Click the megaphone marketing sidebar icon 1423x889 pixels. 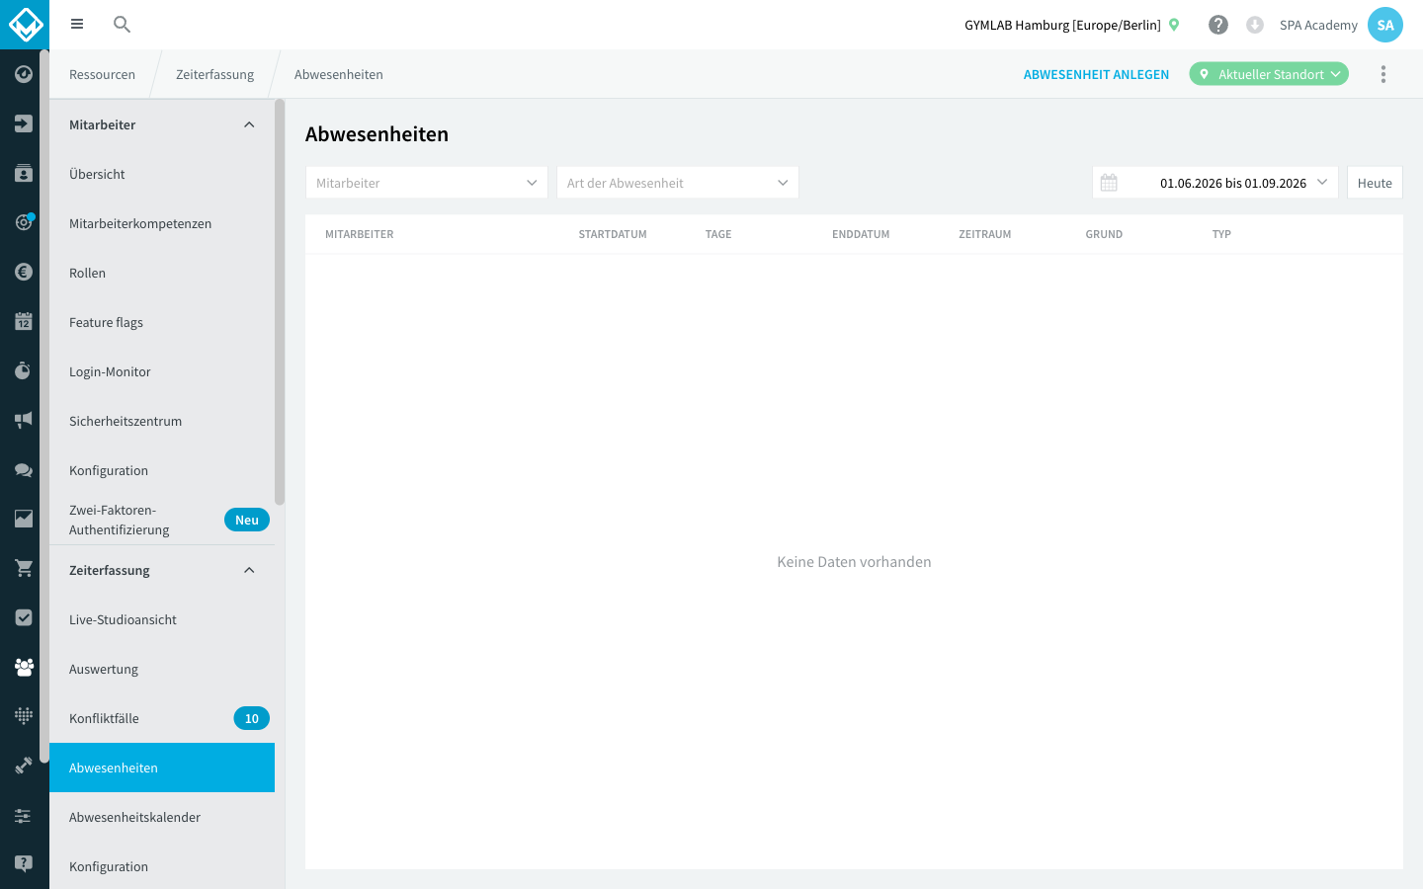(24, 420)
